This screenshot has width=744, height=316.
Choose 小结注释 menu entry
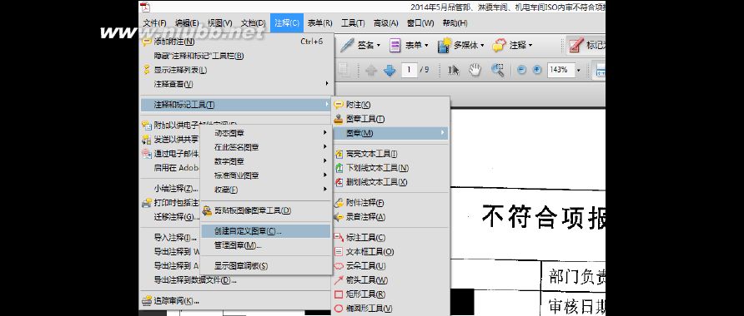(176, 188)
